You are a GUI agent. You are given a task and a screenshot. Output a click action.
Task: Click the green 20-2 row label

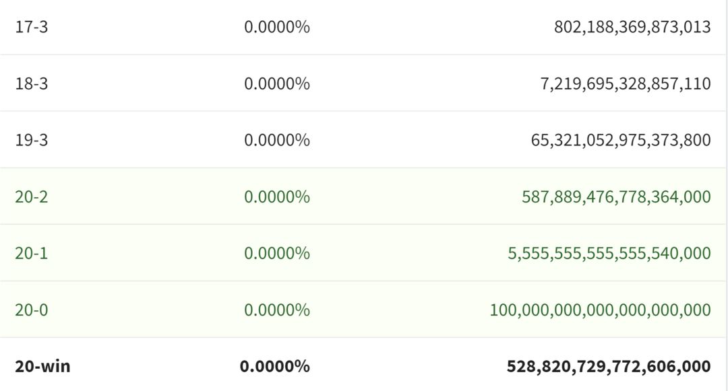pos(31,197)
